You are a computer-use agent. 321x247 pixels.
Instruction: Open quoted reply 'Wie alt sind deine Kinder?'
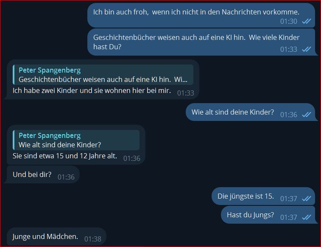tap(76, 140)
